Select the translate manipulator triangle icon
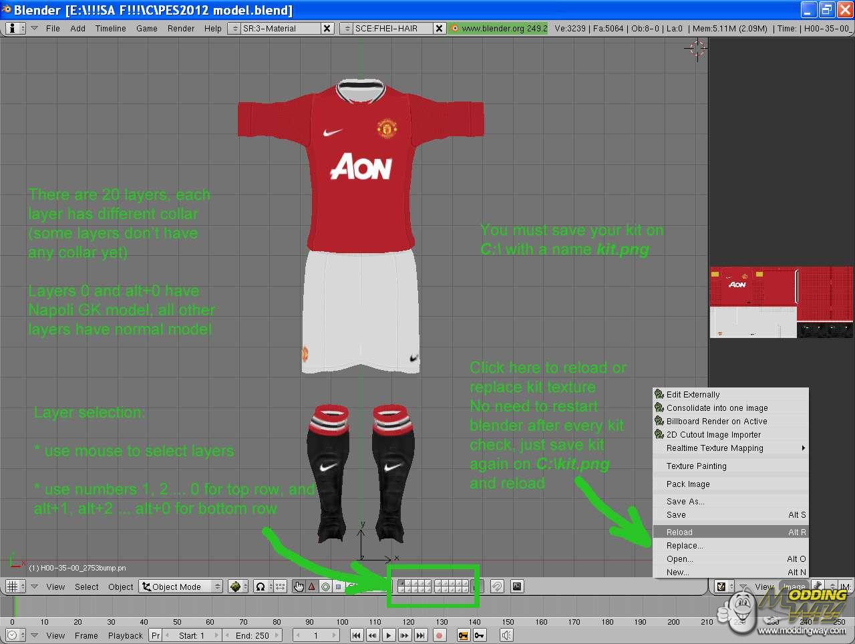The height and width of the screenshot is (644, 855). point(311,587)
